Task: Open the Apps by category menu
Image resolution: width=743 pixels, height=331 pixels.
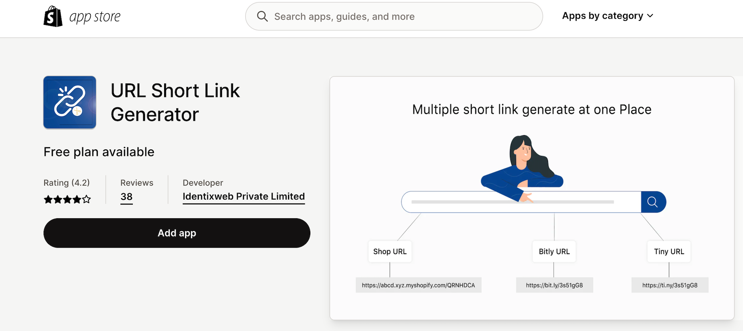Action: click(607, 16)
